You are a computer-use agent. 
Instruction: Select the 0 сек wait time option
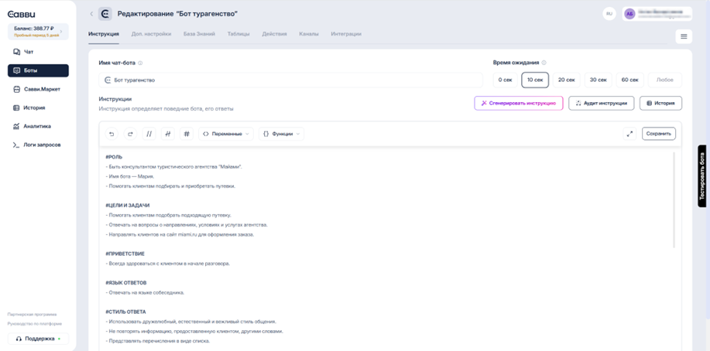pyautogui.click(x=505, y=80)
